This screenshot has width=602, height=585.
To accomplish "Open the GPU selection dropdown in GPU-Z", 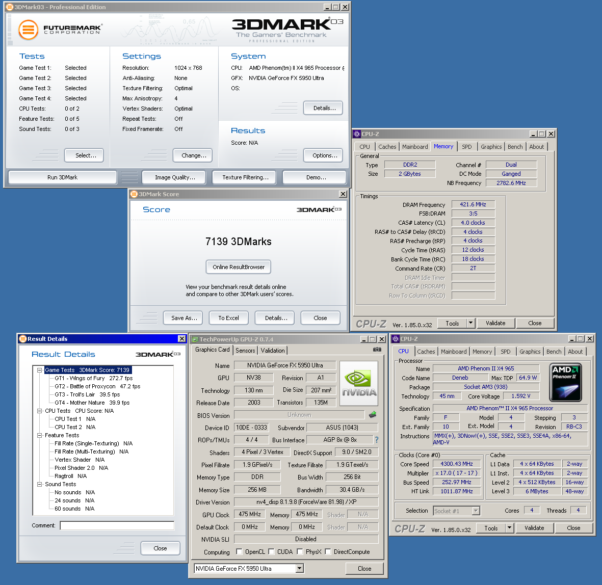I will pos(299,569).
